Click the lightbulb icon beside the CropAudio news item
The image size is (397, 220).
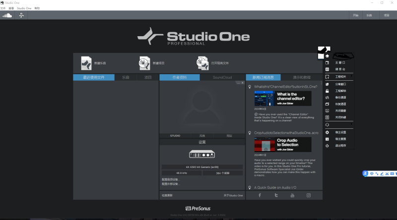[250, 133]
